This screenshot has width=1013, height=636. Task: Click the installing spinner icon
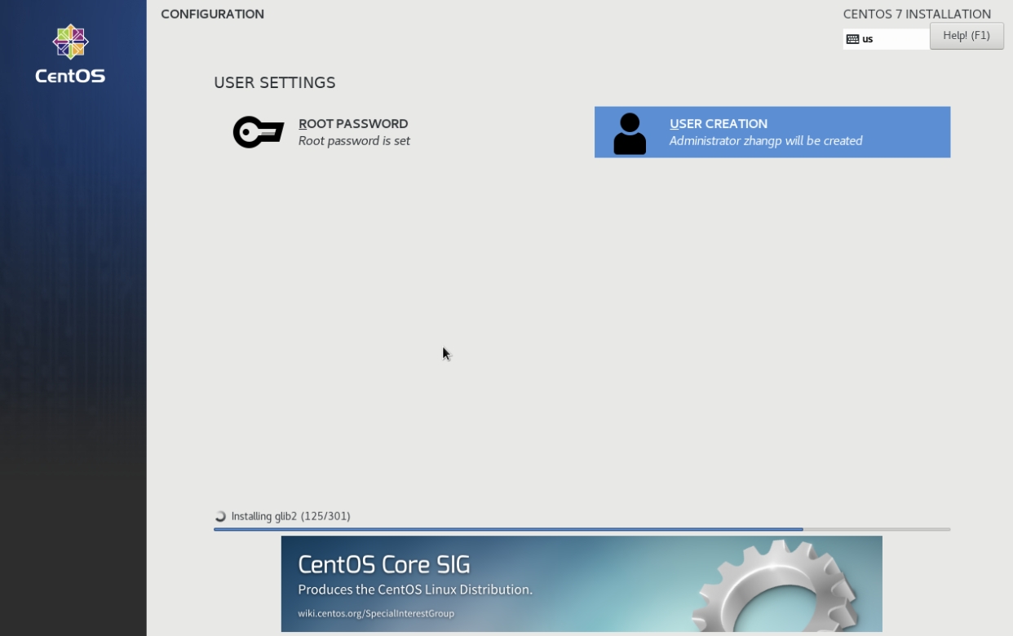[220, 516]
